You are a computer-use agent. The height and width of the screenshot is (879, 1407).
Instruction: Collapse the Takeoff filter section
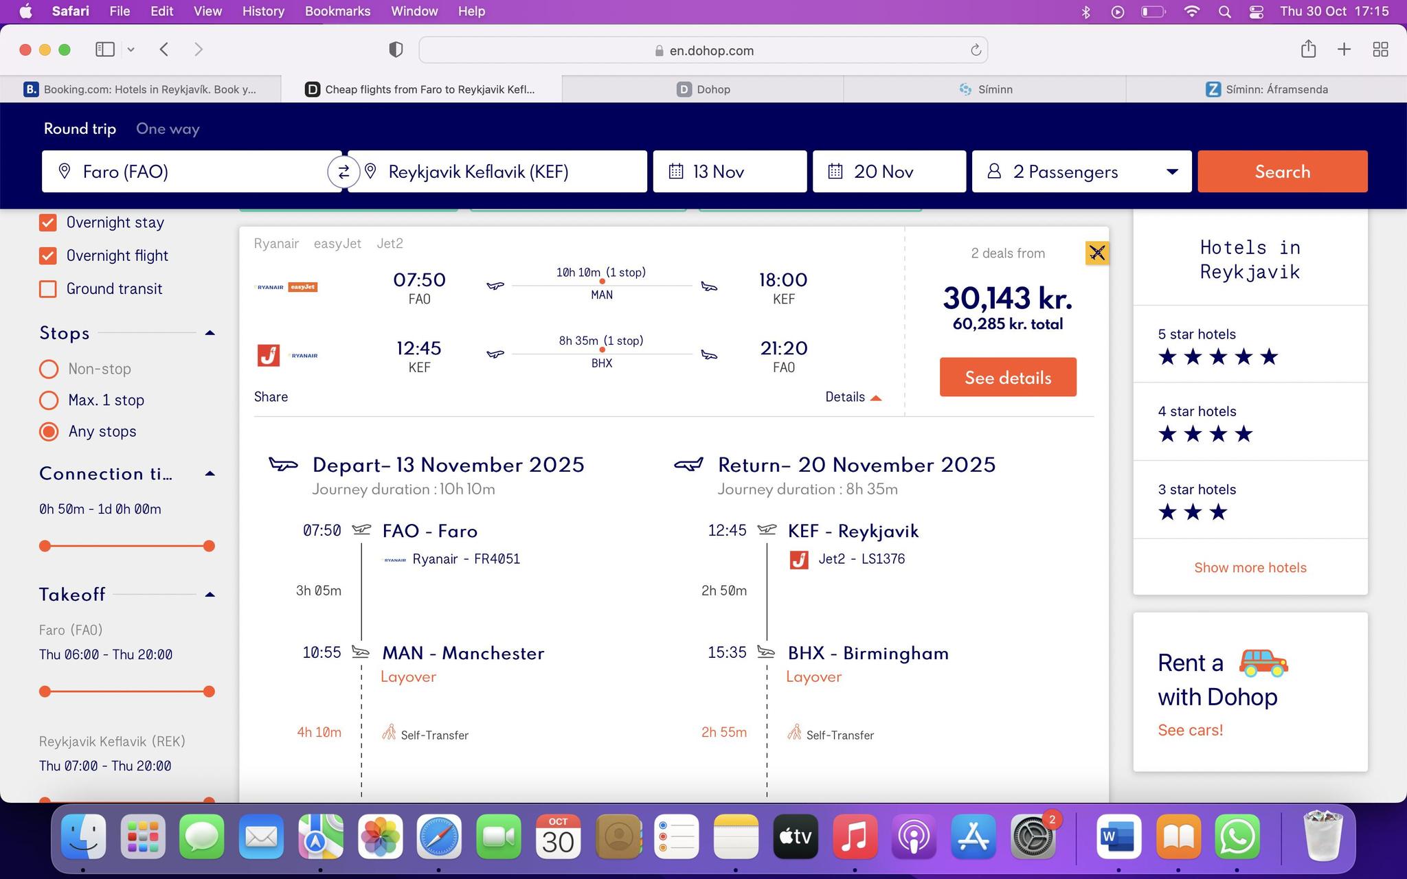pyautogui.click(x=210, y=595)
